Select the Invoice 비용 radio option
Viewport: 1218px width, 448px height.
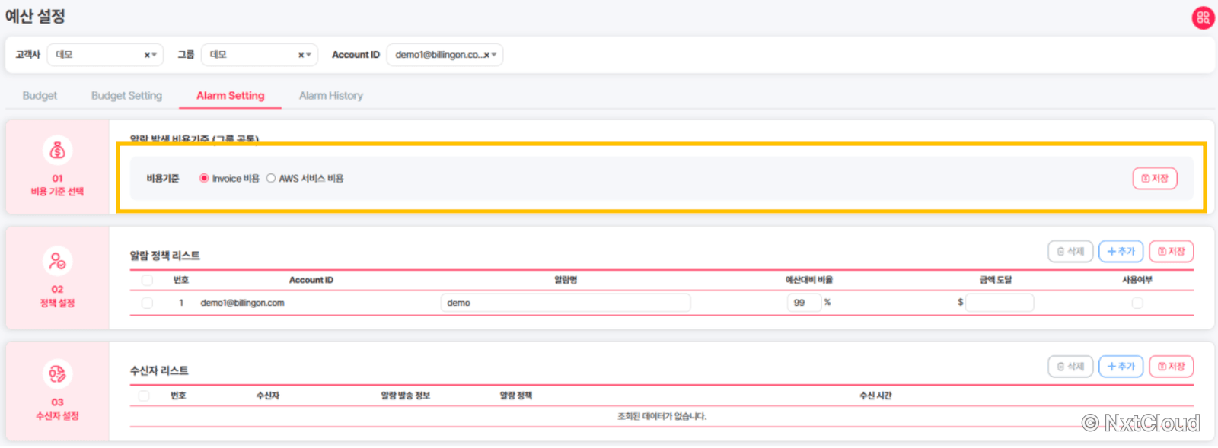point(204,179)
